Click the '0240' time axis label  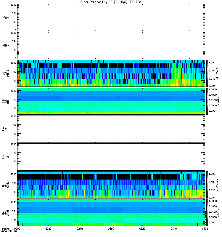(80, 229)
